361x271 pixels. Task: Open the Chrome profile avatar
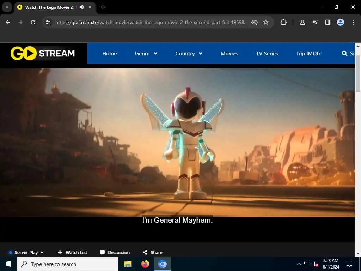(x=341, y=22)
